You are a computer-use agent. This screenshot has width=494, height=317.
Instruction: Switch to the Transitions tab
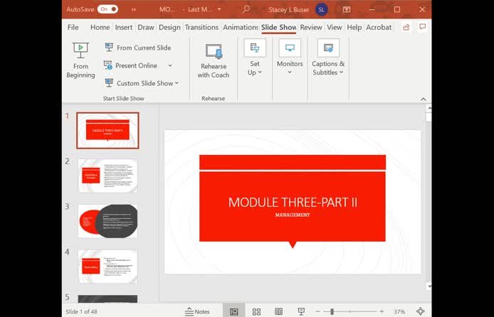coord(201,27)
